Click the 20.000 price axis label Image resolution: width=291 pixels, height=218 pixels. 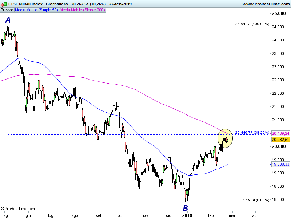pos(279,146)
